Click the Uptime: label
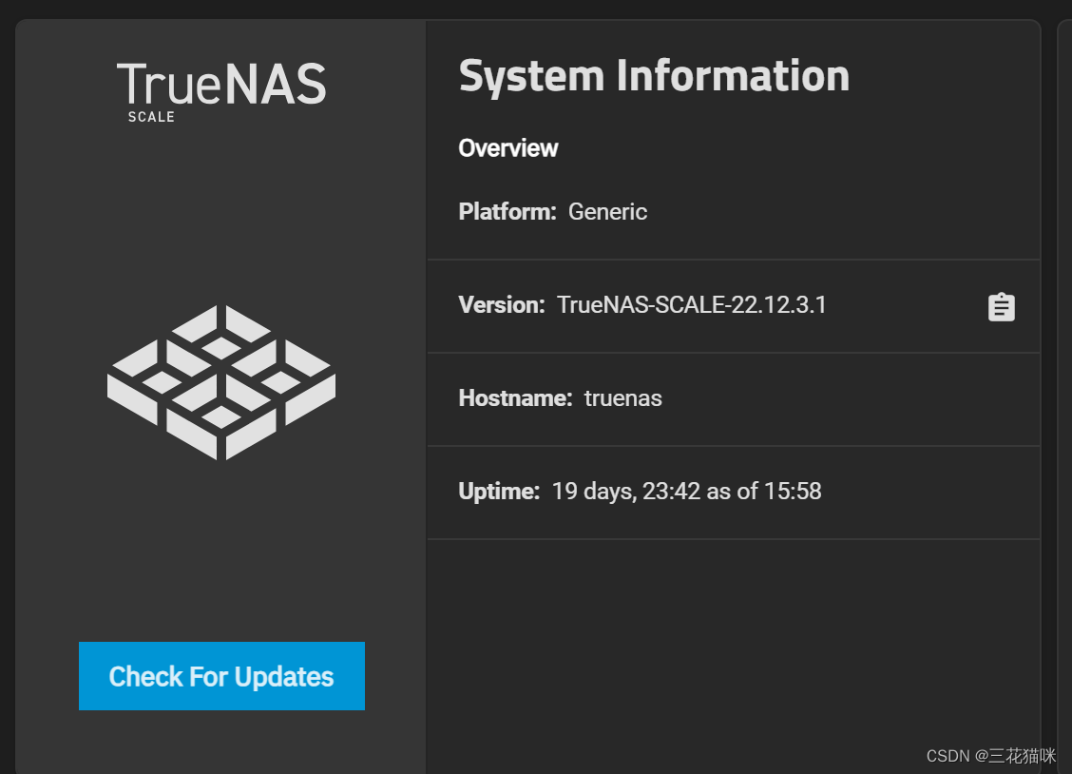 [x=499, y=492]
